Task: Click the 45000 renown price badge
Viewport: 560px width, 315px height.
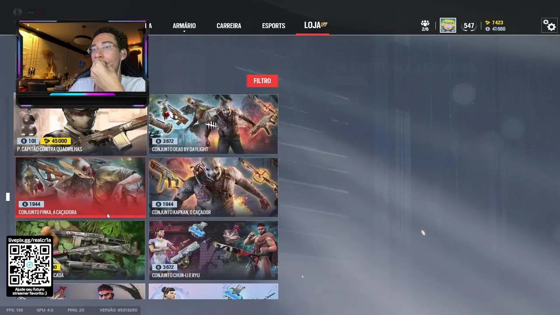Action: pyautogui.click(x=55, y=141)
